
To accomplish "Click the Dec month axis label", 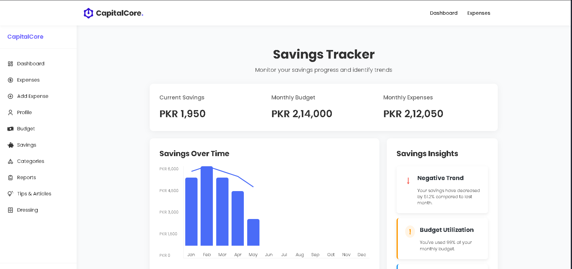I will tap(362, 255).
